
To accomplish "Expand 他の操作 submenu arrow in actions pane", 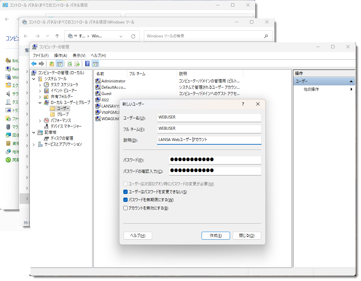I will pyautogui.click(x=351, y=89).
